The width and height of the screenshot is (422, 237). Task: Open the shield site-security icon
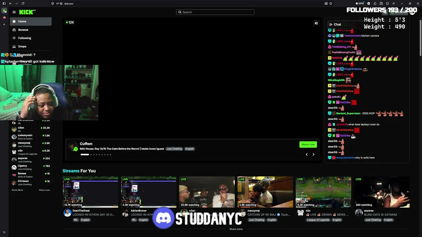[x=53, y=3]
